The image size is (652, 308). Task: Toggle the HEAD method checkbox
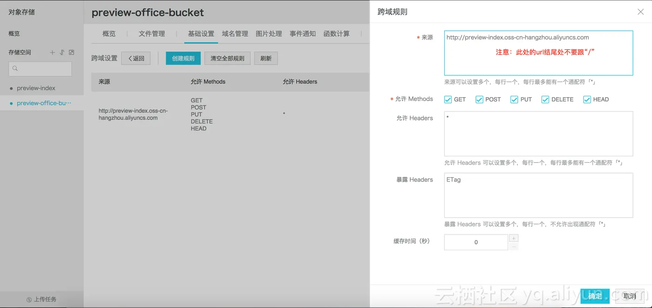pos(587,100)
